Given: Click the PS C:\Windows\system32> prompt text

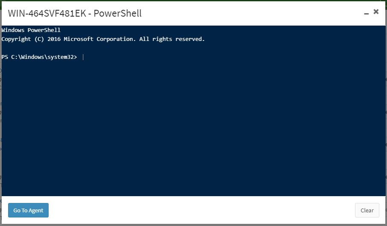Looking at the screenshot, I should pos(39,57).
